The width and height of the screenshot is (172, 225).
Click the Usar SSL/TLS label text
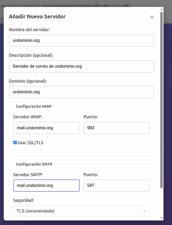(30, 143)
